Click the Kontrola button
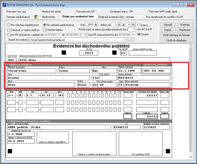Screen dimensions: 197x164 click(x=185, y=25)
